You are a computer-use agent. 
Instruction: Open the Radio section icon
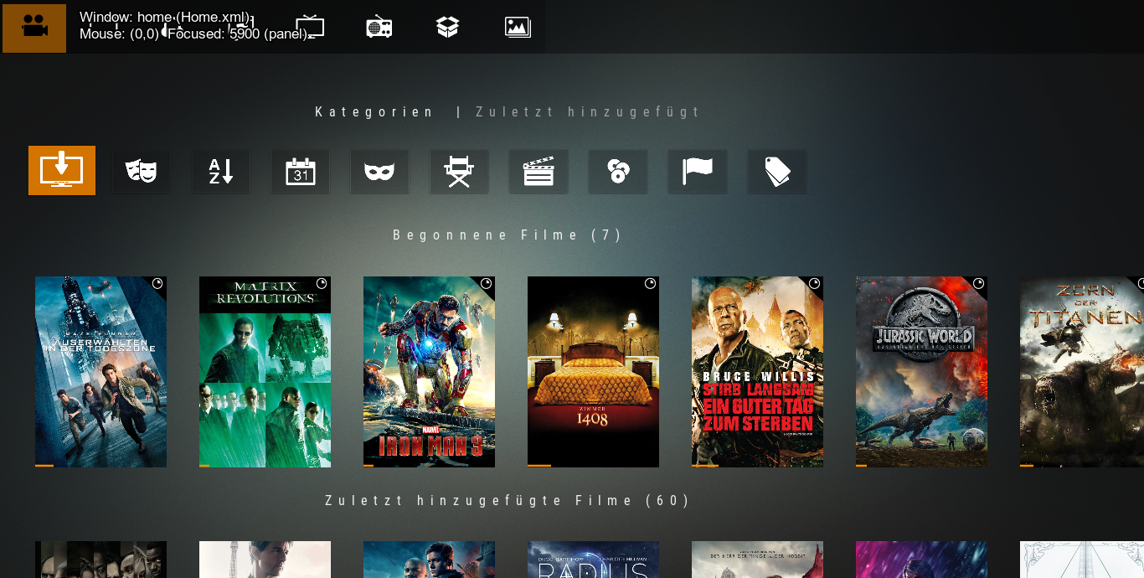coord(379,28)
